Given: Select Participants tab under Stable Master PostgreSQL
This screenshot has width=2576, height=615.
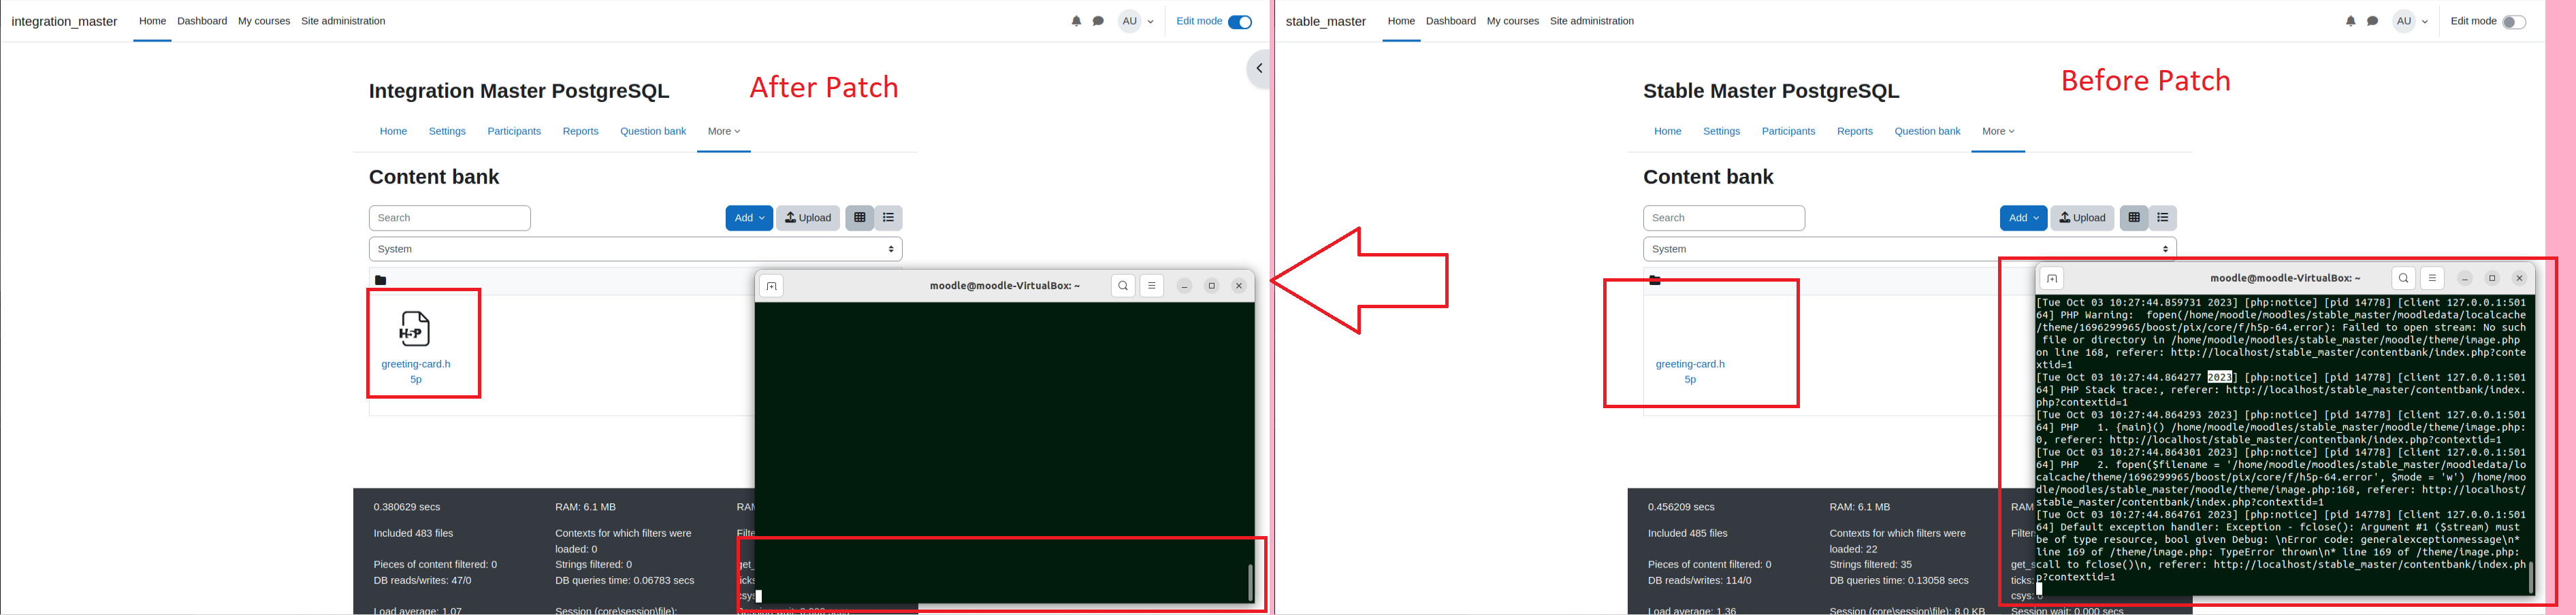Looking at the screenshot, I should [1788, 131].
